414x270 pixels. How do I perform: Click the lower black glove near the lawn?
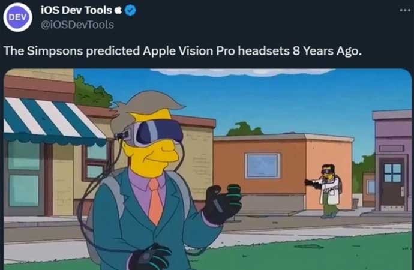(x=150, y=257)
